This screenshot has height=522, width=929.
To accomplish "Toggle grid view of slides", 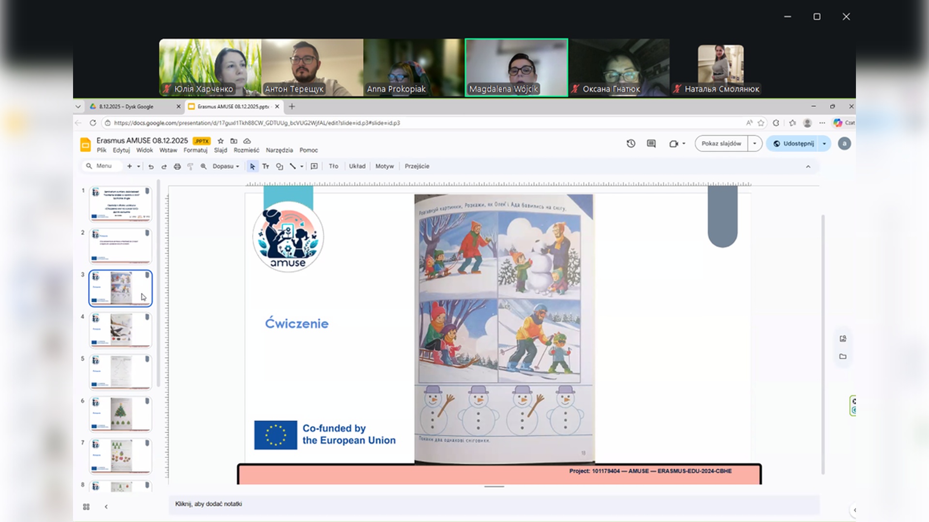I will tap(86, 507).
